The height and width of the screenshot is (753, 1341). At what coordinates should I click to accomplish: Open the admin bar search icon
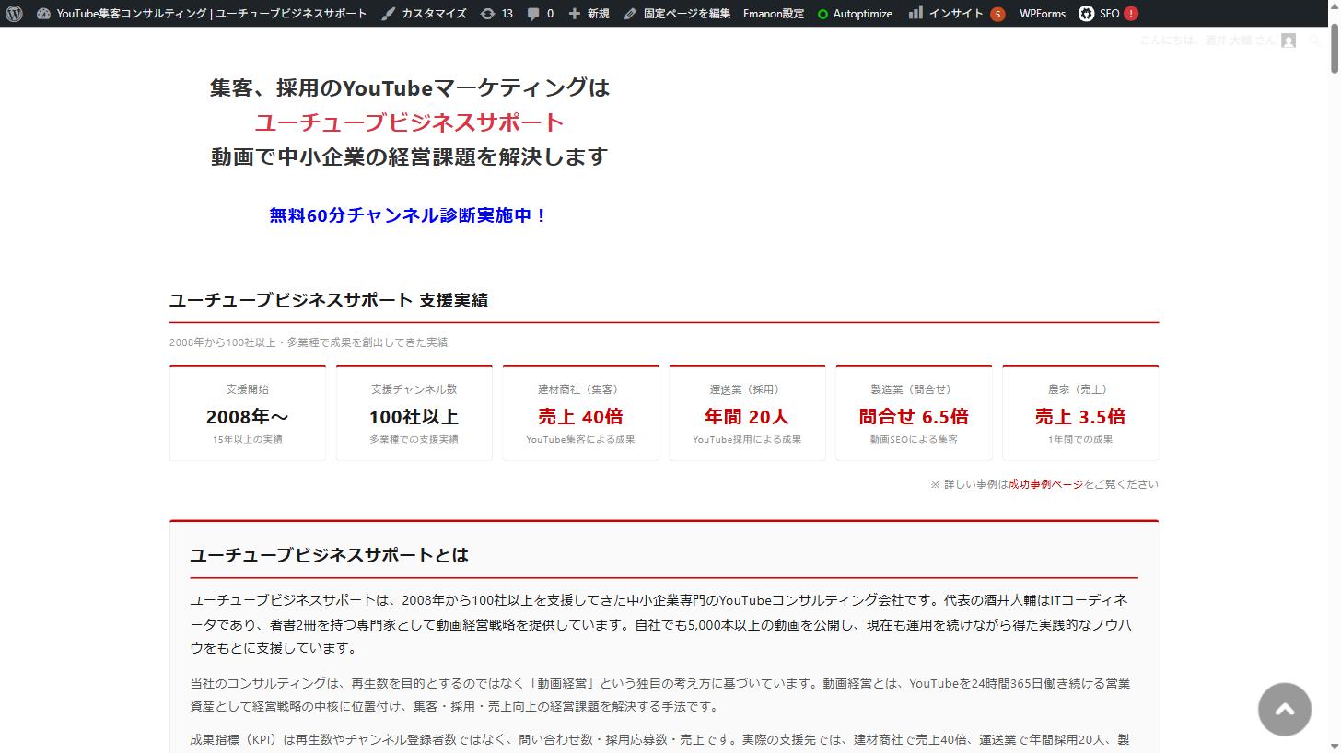(x=1316, y=41)
